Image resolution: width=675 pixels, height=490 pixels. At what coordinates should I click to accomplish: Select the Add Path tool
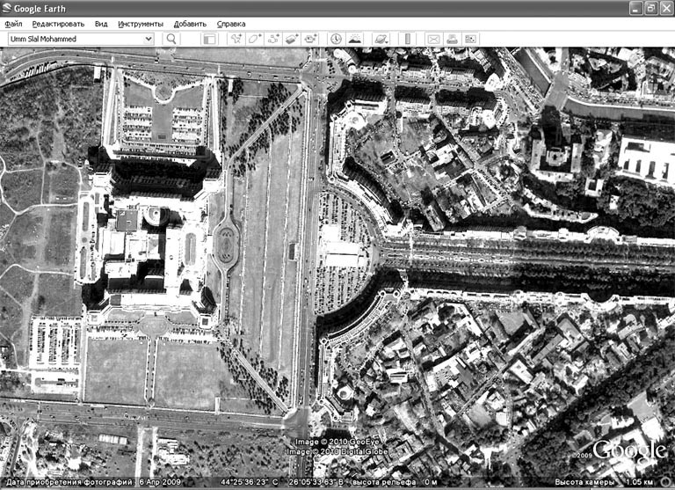[x=273, y=39]
